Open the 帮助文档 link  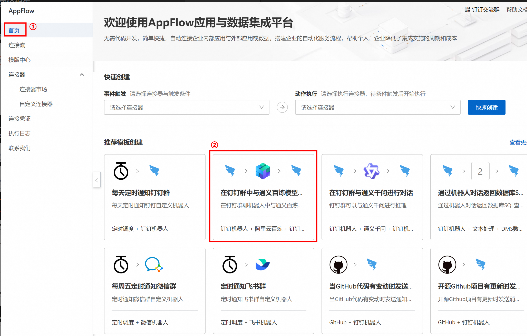point(516,10)
